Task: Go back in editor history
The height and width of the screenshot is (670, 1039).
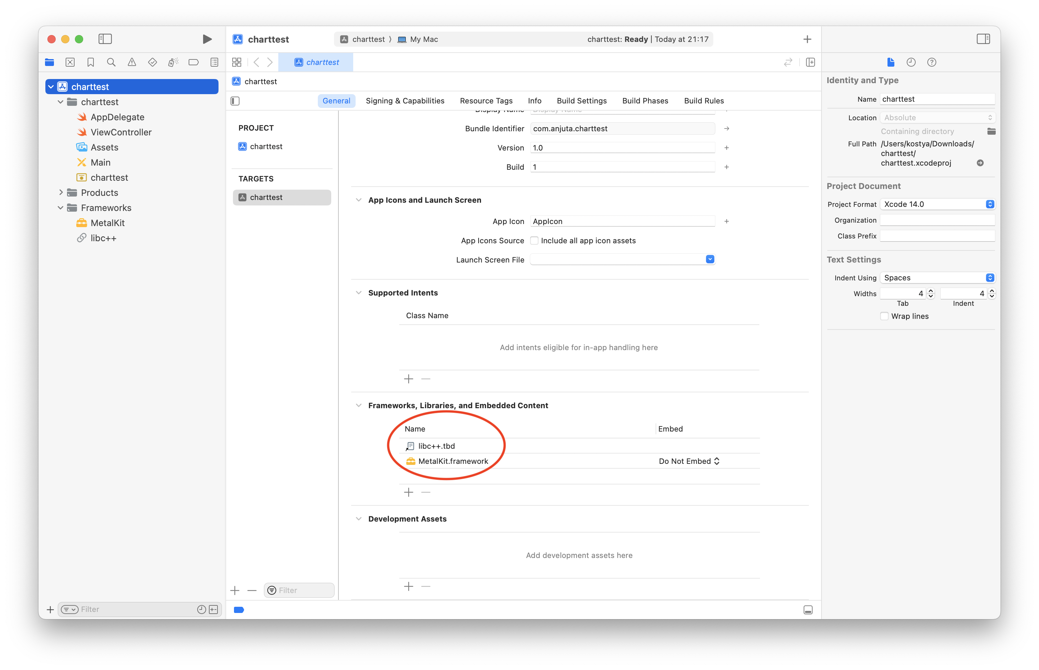Action: [257, 62]
